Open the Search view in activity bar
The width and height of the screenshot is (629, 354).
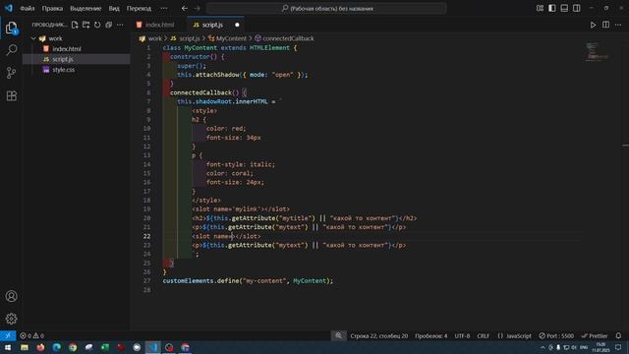[11, 50]
